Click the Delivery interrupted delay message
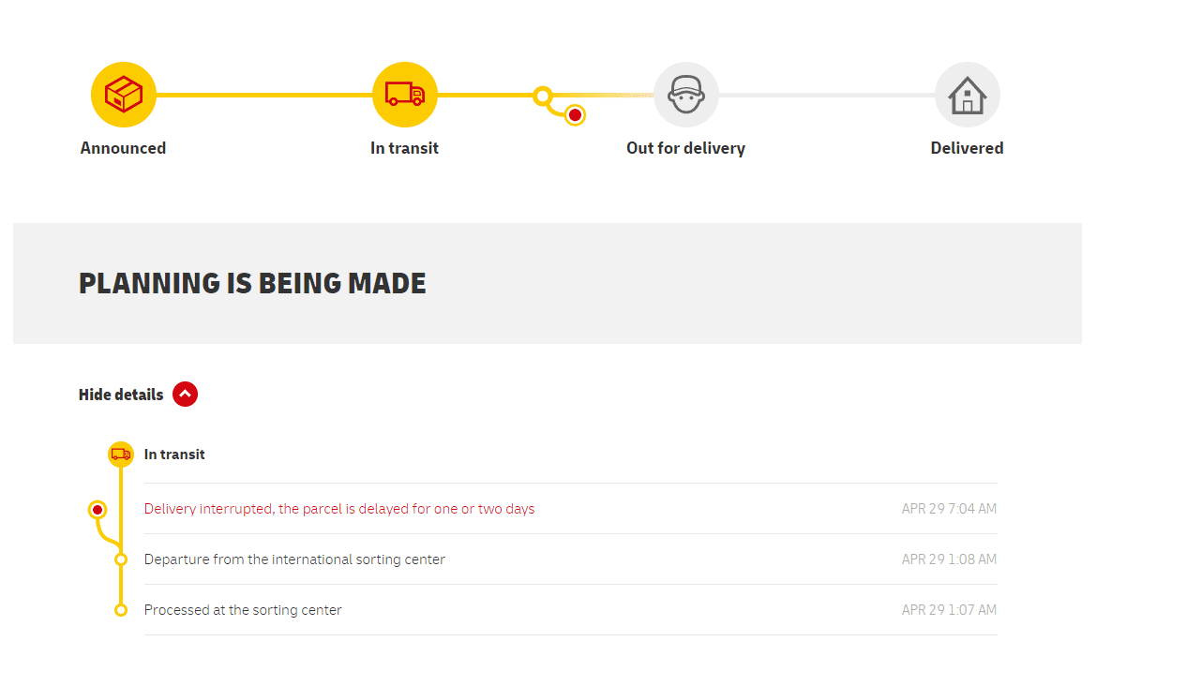1187x686 pixels. pos(339,509)
